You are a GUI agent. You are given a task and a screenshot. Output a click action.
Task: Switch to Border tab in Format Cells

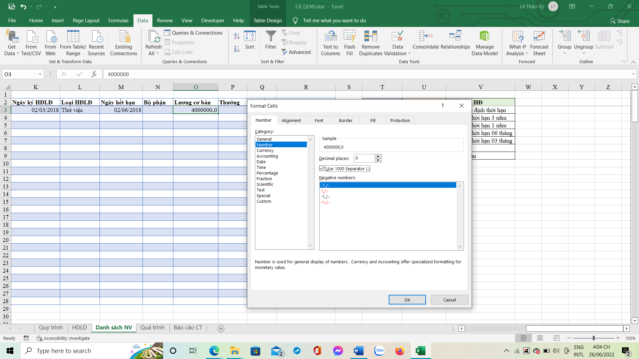click(345, 120)
